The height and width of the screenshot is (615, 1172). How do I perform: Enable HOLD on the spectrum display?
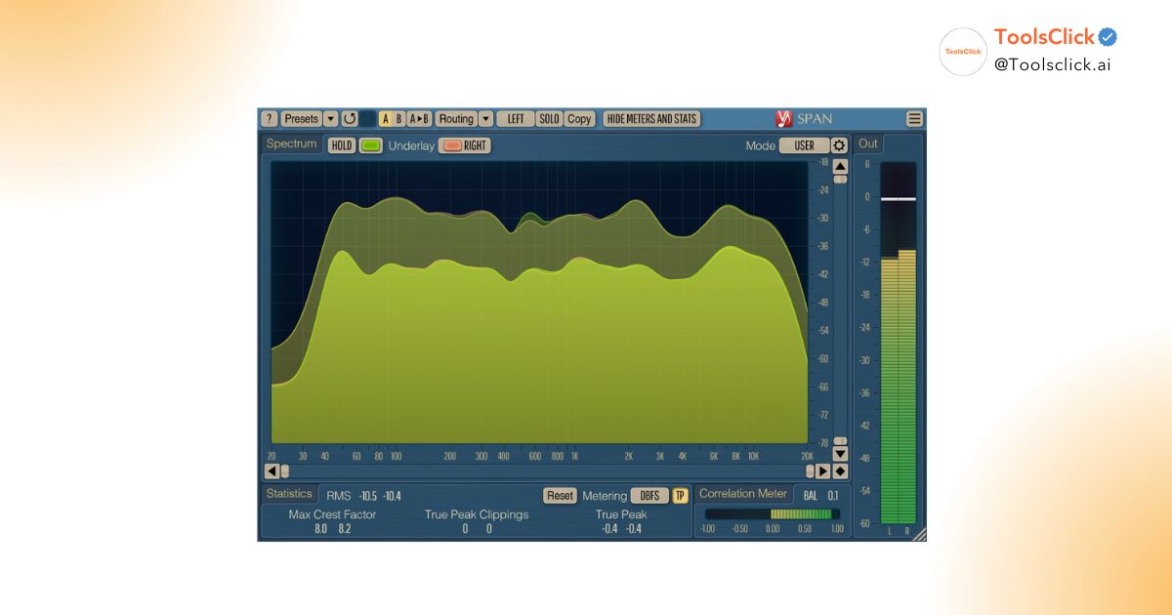pos(342,144)
